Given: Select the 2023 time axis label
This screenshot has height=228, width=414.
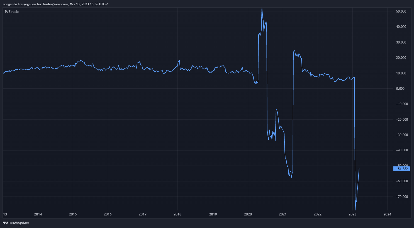Looking at the screenshot, I should coord(352,214).
